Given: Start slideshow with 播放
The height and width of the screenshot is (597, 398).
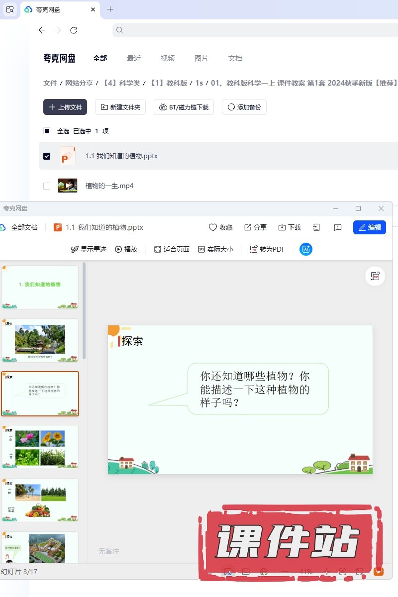Looking at the screenshot, I should (126, 249).
